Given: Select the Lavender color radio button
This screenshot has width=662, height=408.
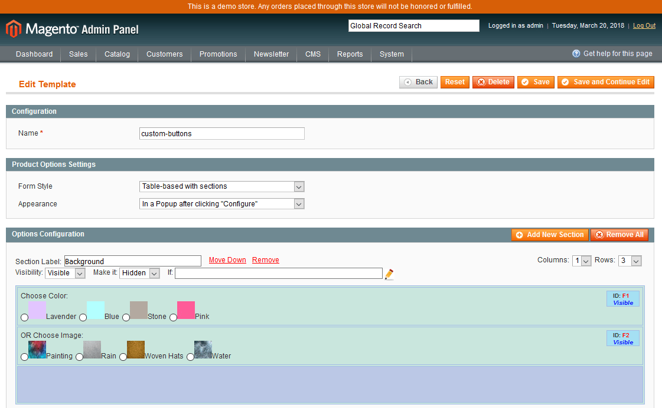Looking at the screenshot, I should click(24, 317).
